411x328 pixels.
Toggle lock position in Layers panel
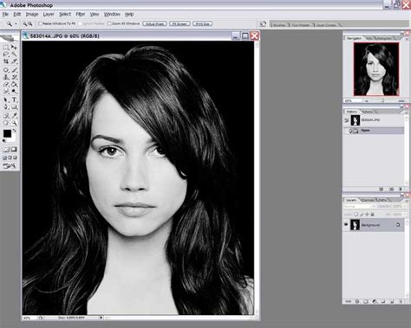click(x=367, y=215)
